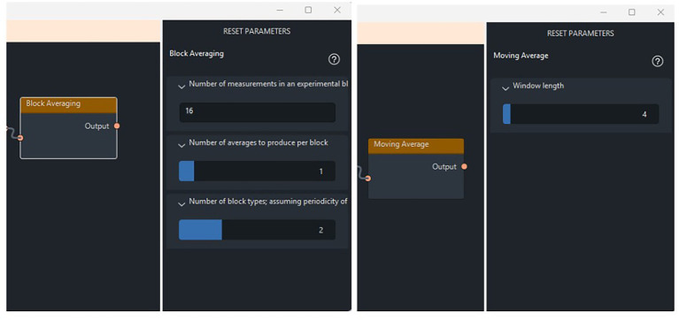The image size is (679, 320).
Task: Click the Window length slider
Action: click(581, 114)
